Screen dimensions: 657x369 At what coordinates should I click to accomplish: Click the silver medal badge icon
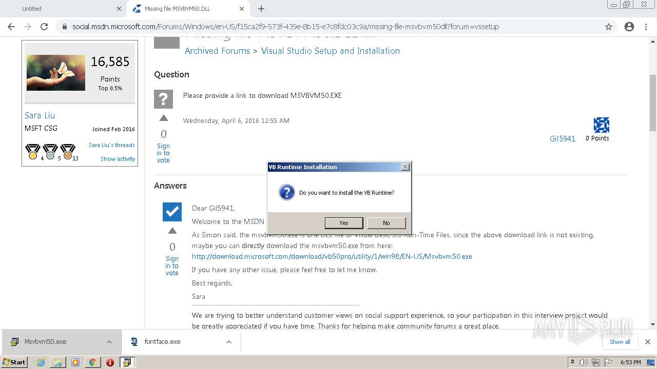click(x=50, y=152)
